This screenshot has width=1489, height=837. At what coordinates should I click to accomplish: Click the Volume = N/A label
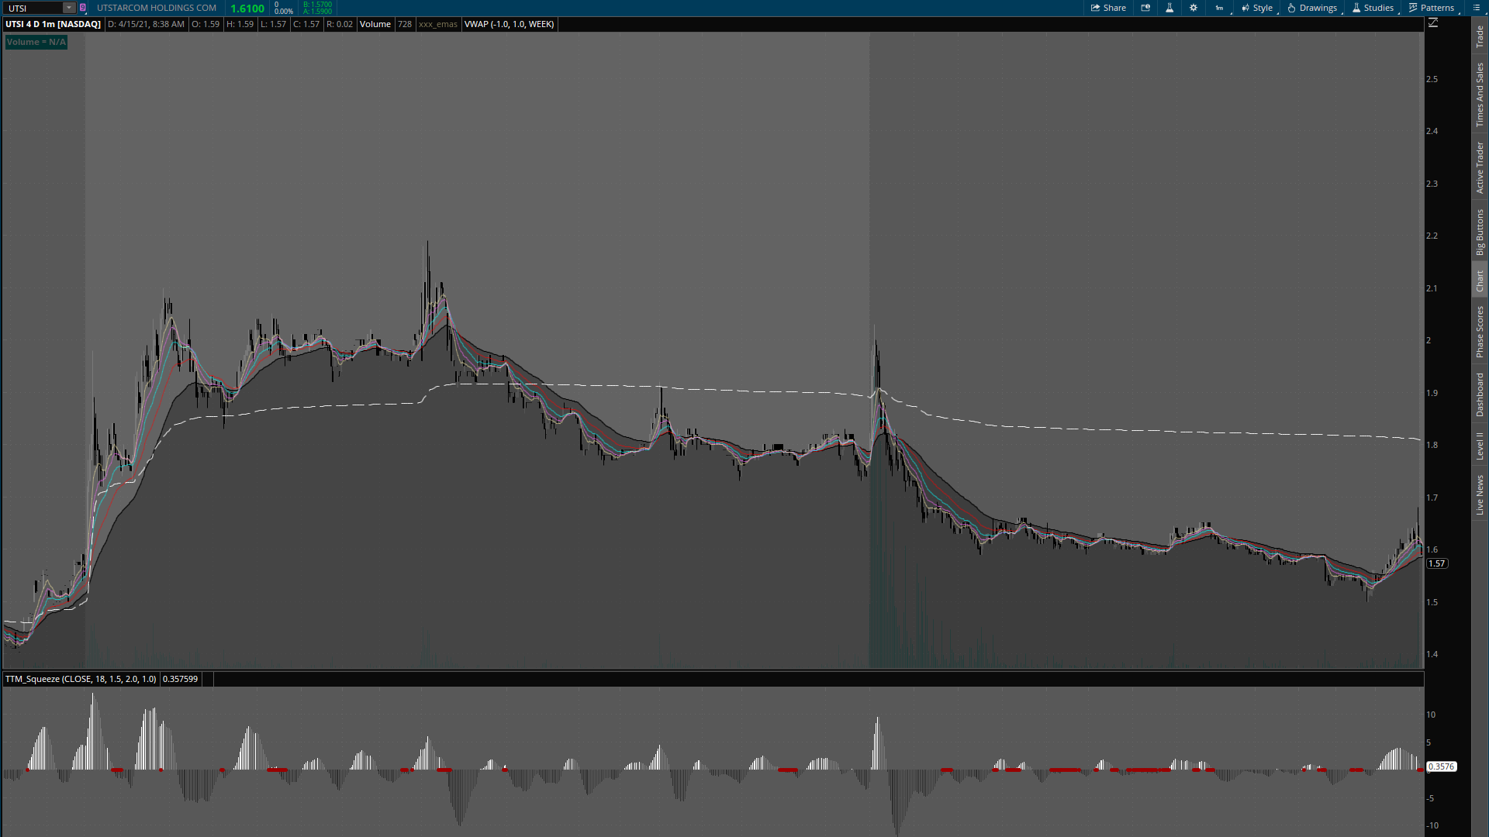(36, 42)
